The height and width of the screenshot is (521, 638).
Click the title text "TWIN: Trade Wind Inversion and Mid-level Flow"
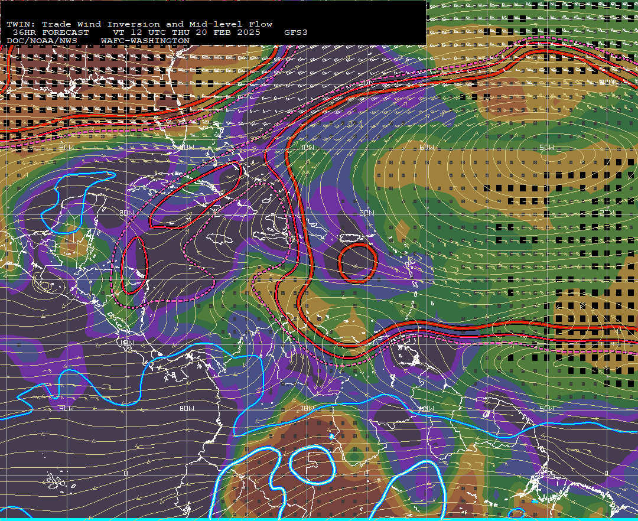click(139, 24)
